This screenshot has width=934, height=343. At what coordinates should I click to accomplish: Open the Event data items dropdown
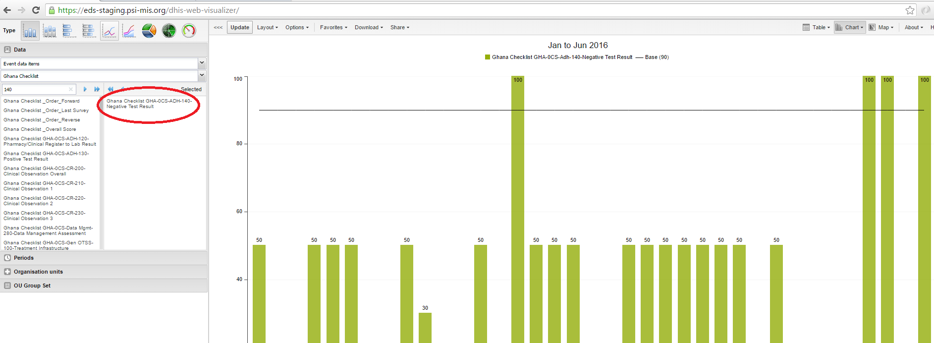coord(202,63)
